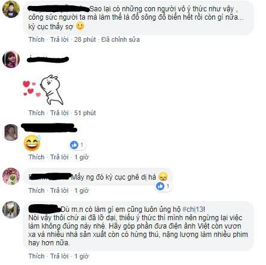This screenshot has height=265, width=266.
Task: Click the large laughing sweat emoji
Action: [32, 143]
